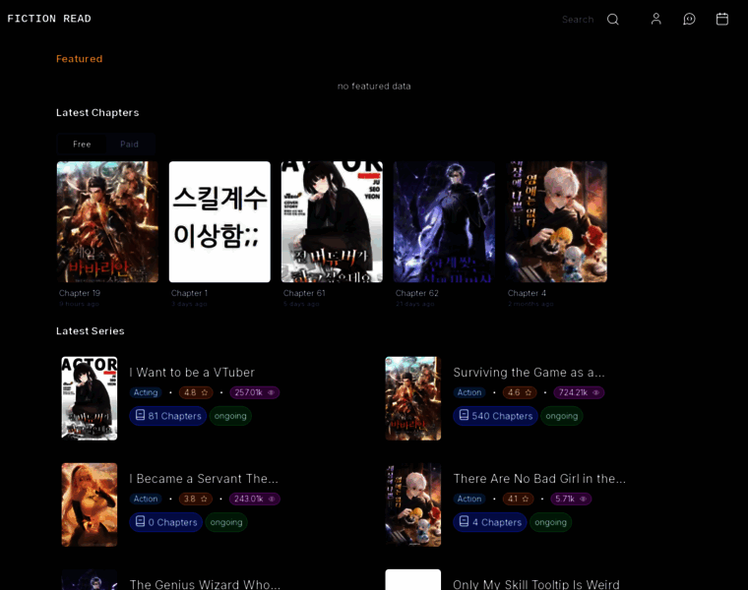Open I Became a Servant The... title

[204, 479]
